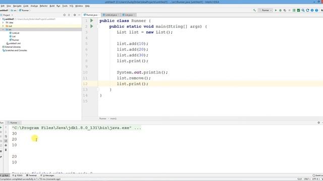Click run gutter arrow beside class Runner
The image size is (323, 181).
click(92, 21)
